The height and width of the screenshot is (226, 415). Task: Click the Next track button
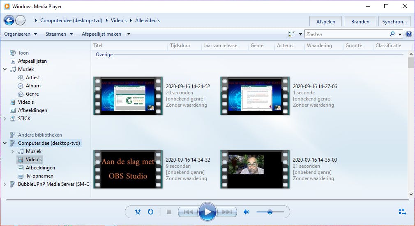(x=226, y=212)
